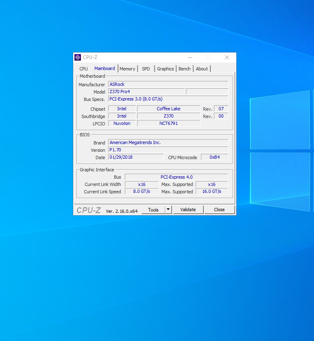Click the LPCIO model NCT6791
Viewport: 314px width, 341px height.
coord(169,123)
